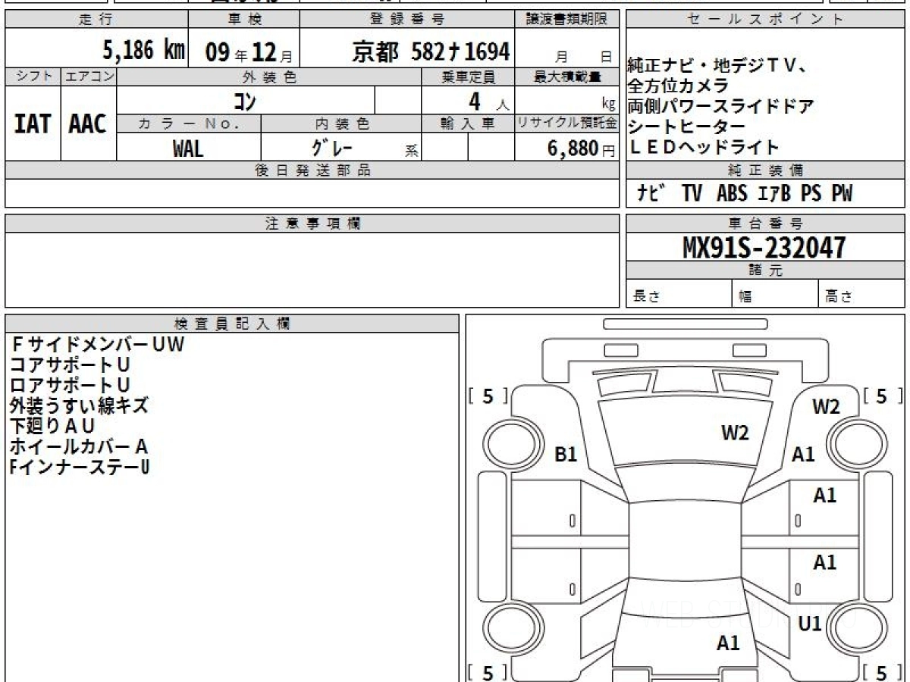
Task: Click the U1 dent mark near rear wheel
Action: 810,624
